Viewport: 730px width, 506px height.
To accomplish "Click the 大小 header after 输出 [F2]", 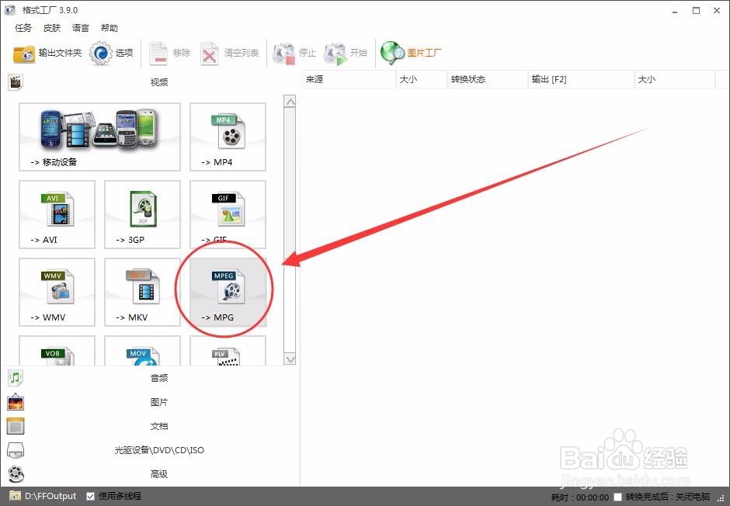I will tap(675, 79).
